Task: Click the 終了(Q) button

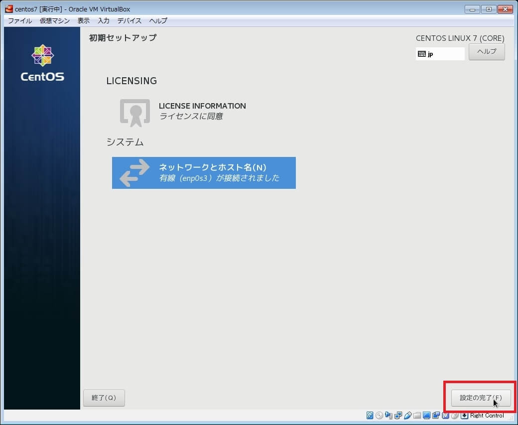Action: [x=104, y=398]
